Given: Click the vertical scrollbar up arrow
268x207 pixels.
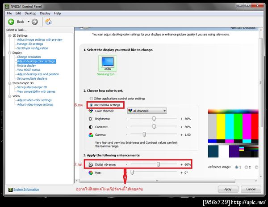Looking at the screenshot, I should point(261,30).
